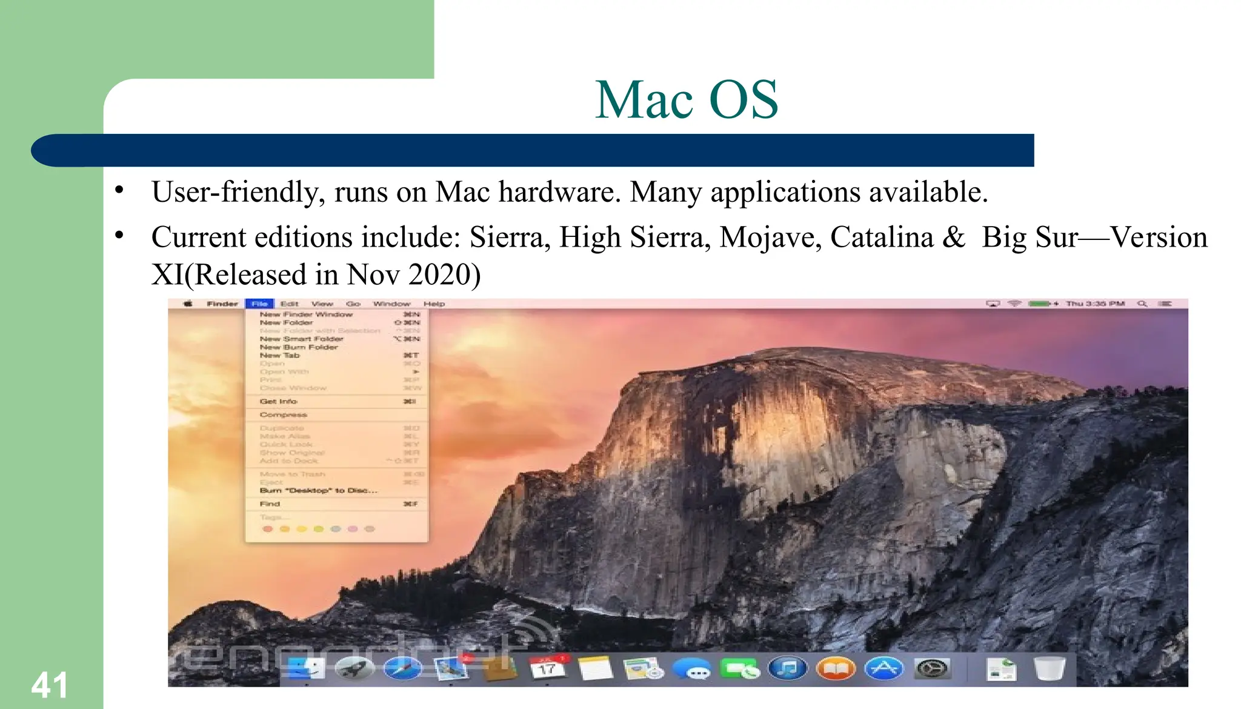Select the red tag color dot
The height and width of the screenshot is (709, 1241).
pyautogui.click(x=267, y=529)
